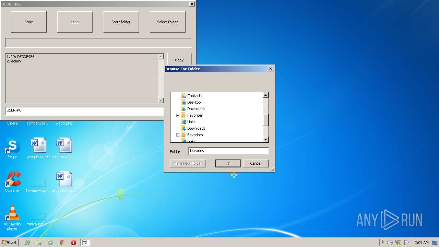Click the Select folder button
The height and width of the screenshot is (247, 439).
point(167,22)
